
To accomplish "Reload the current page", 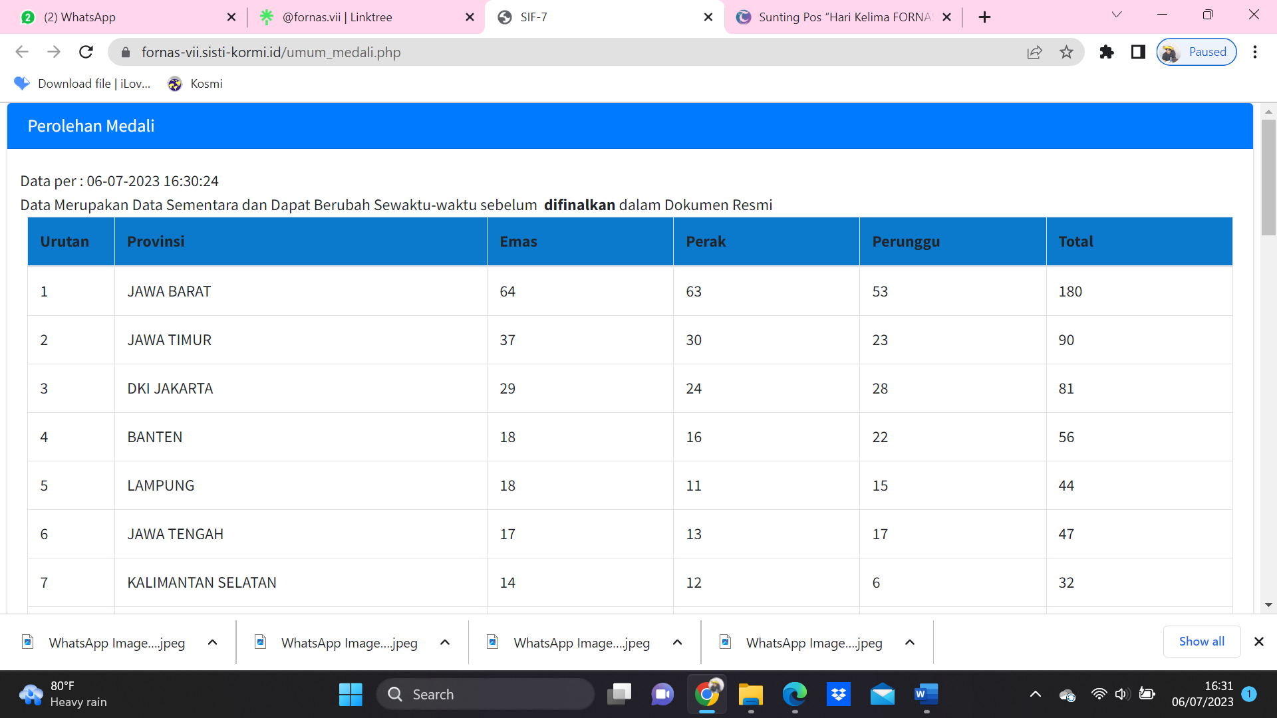I will (x=86, y=52).
